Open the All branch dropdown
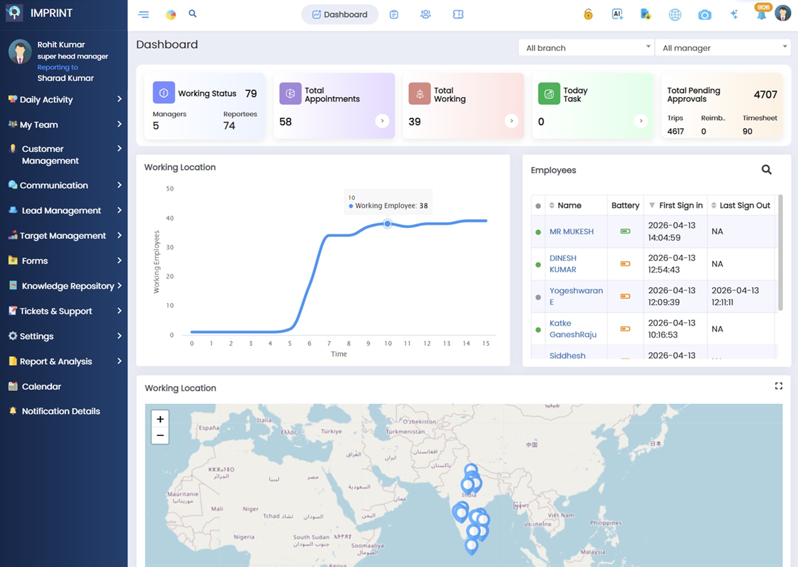This screenshot has width=798, height=567. 586,48
